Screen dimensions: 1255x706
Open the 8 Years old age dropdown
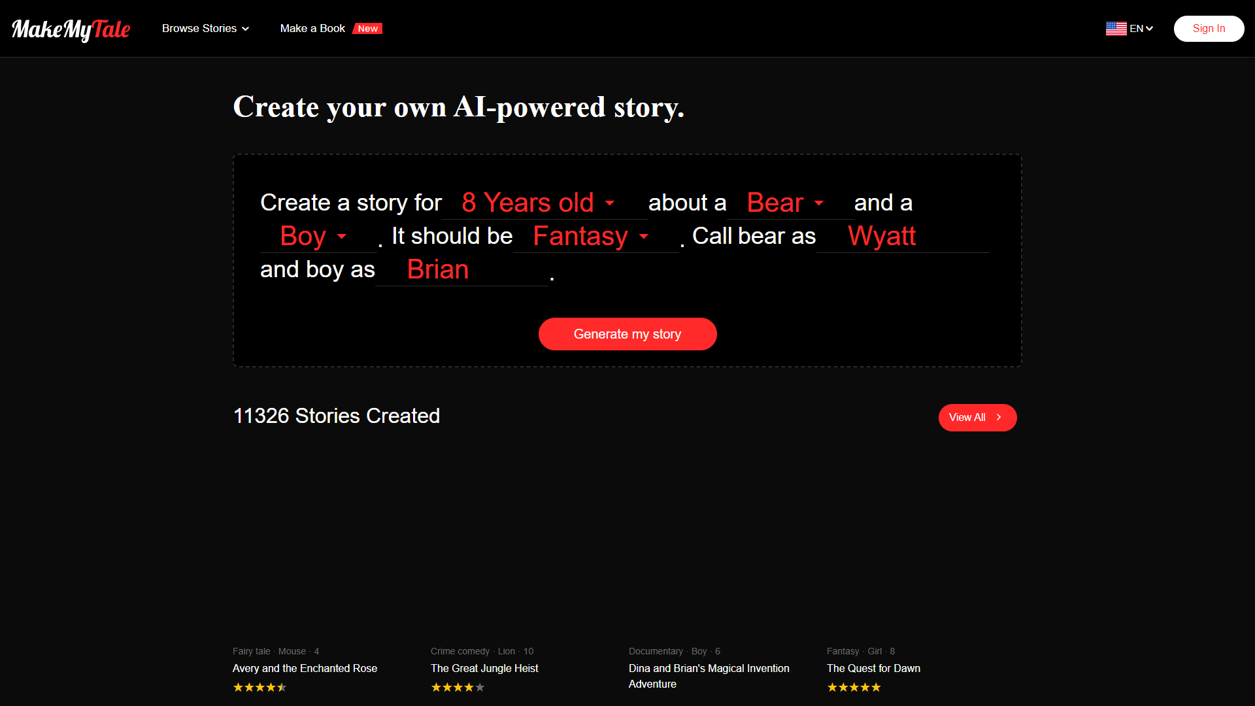544,203
